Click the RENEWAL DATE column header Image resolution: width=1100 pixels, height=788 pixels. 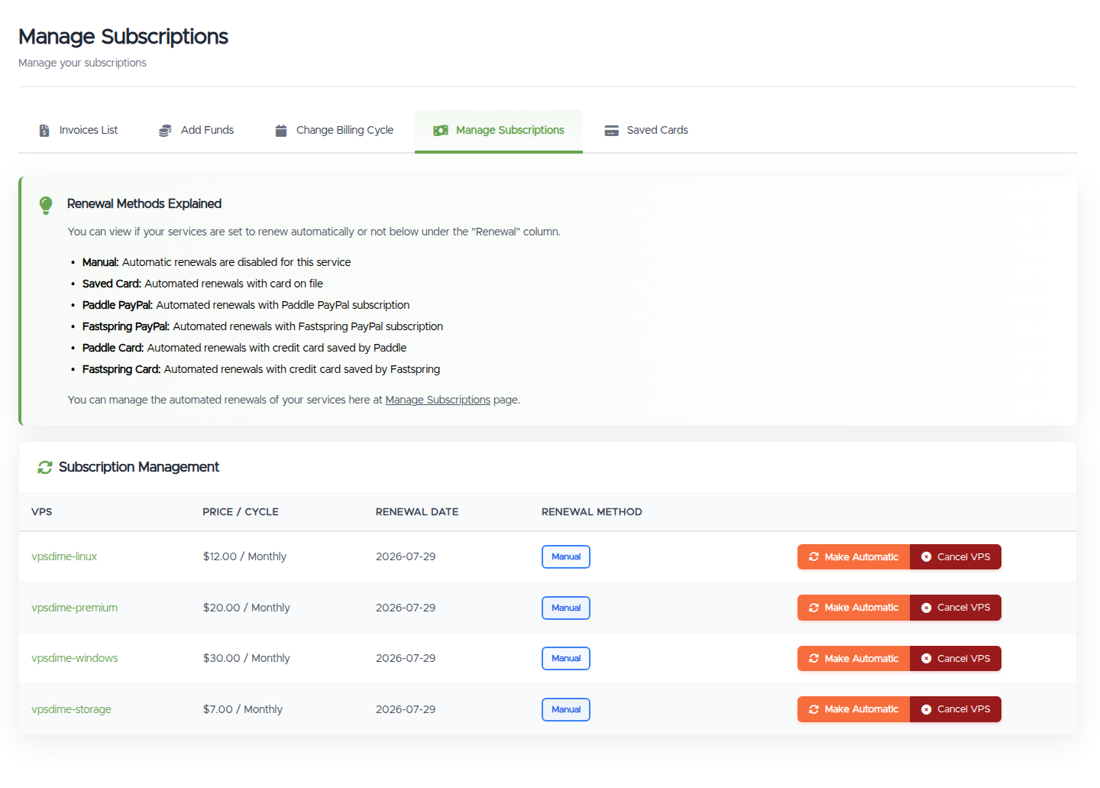tap(417, 512)
